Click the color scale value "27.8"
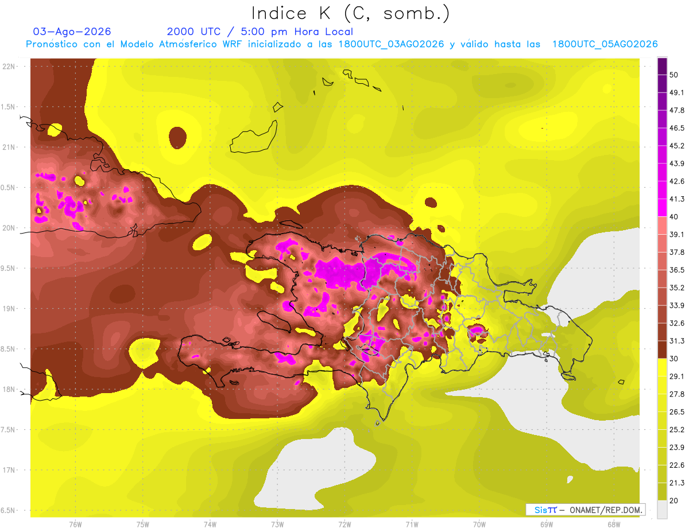 pos(676,394)
